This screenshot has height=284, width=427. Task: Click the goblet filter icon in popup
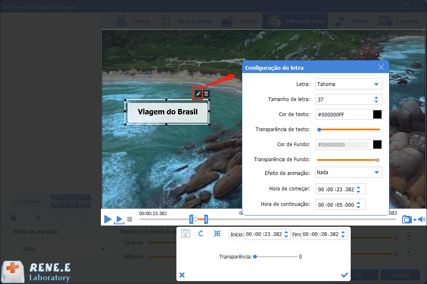click(186, 234)
